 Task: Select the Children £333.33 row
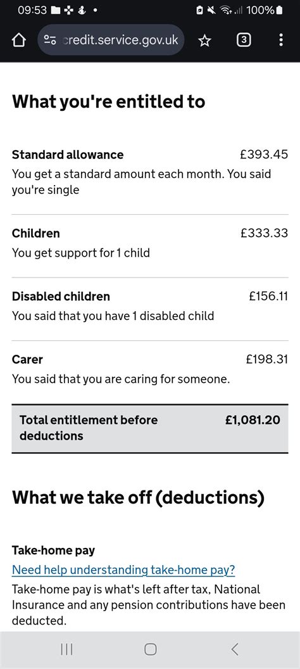pos(150,243)
